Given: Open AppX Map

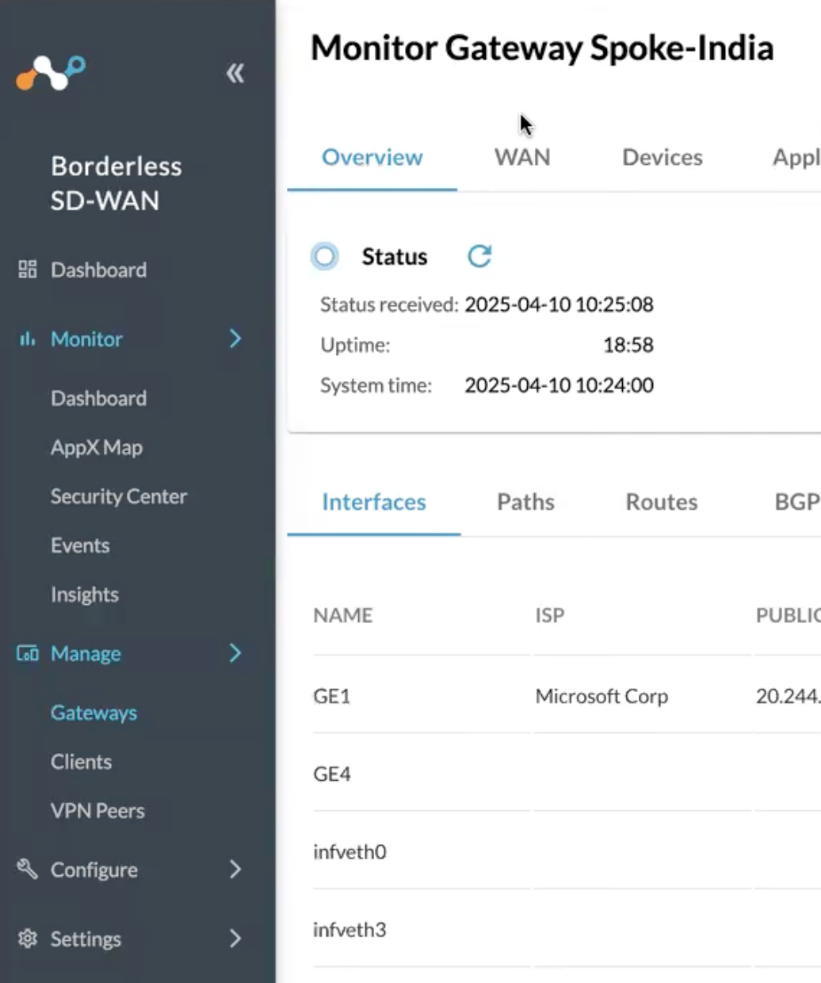Looking at the screenshot, I should [x=97, y=447].
